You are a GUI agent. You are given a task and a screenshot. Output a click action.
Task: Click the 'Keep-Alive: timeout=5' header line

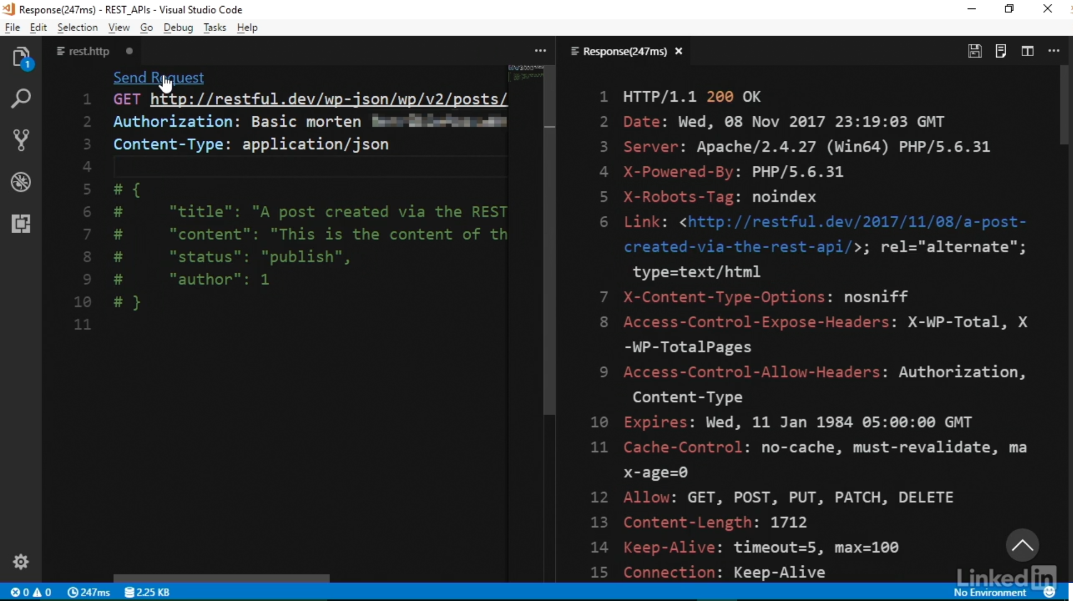[x=761, y=548]
